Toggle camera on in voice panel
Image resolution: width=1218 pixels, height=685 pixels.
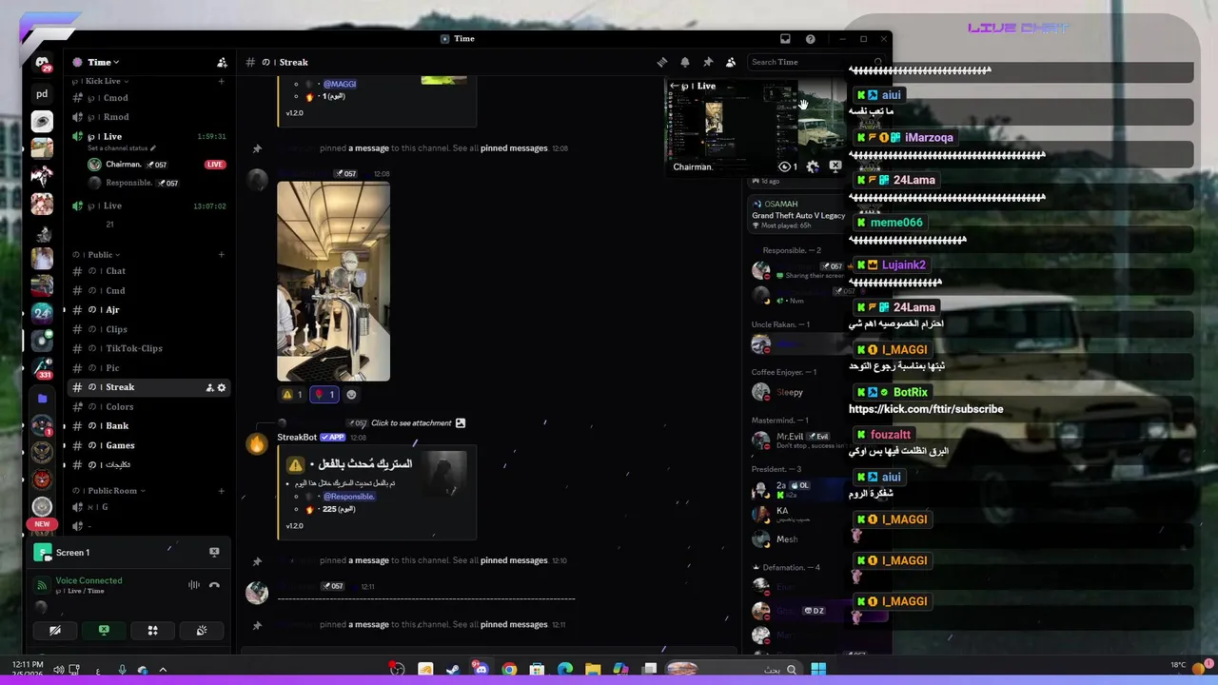pos(55,630)
